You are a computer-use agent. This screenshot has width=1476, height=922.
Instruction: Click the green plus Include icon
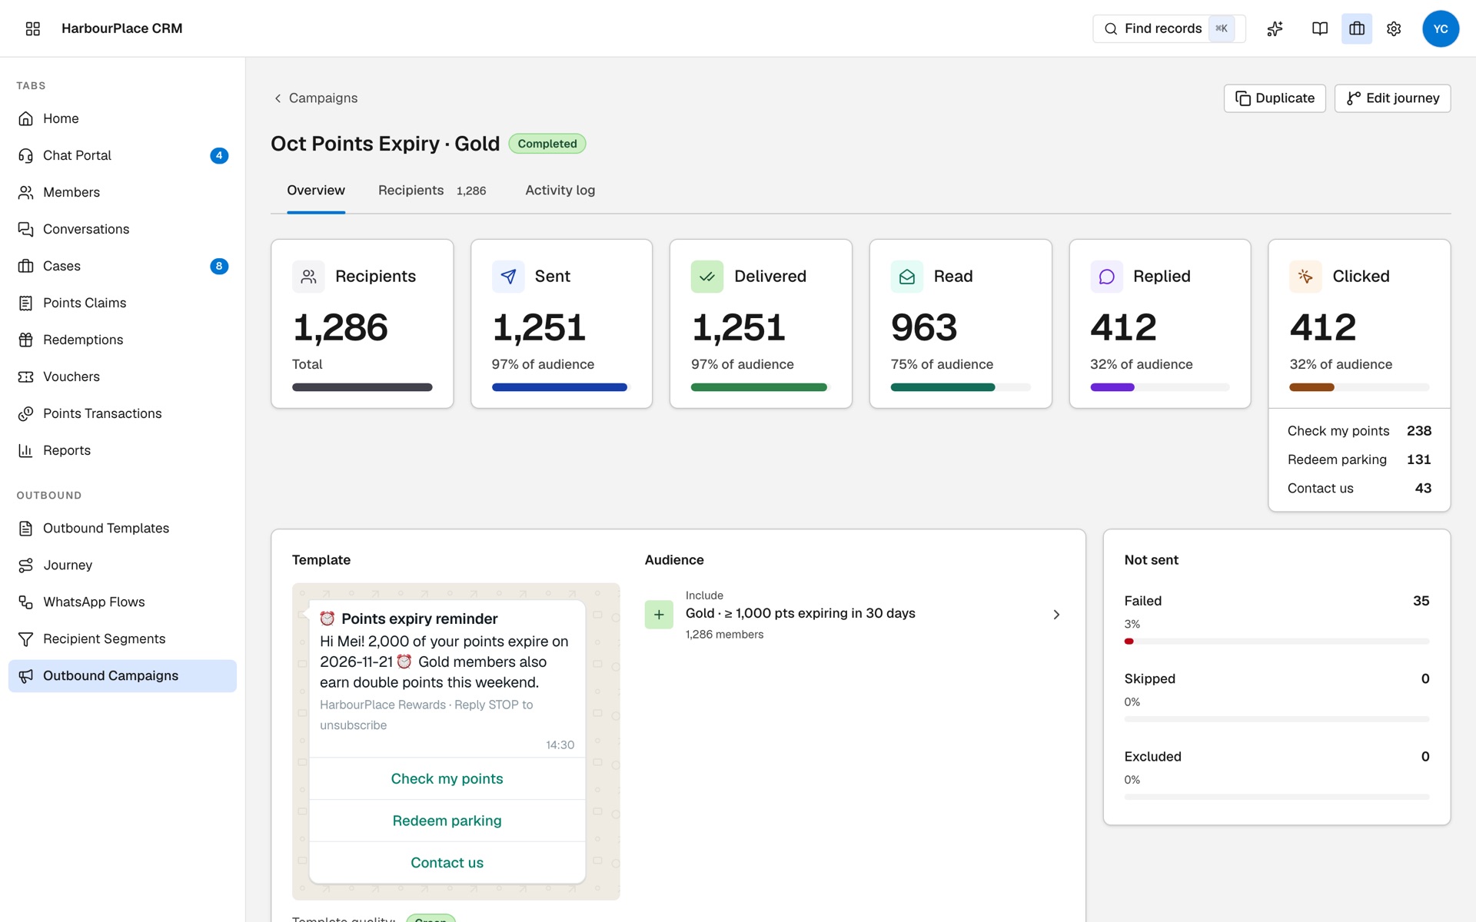[x=659, y=615]
